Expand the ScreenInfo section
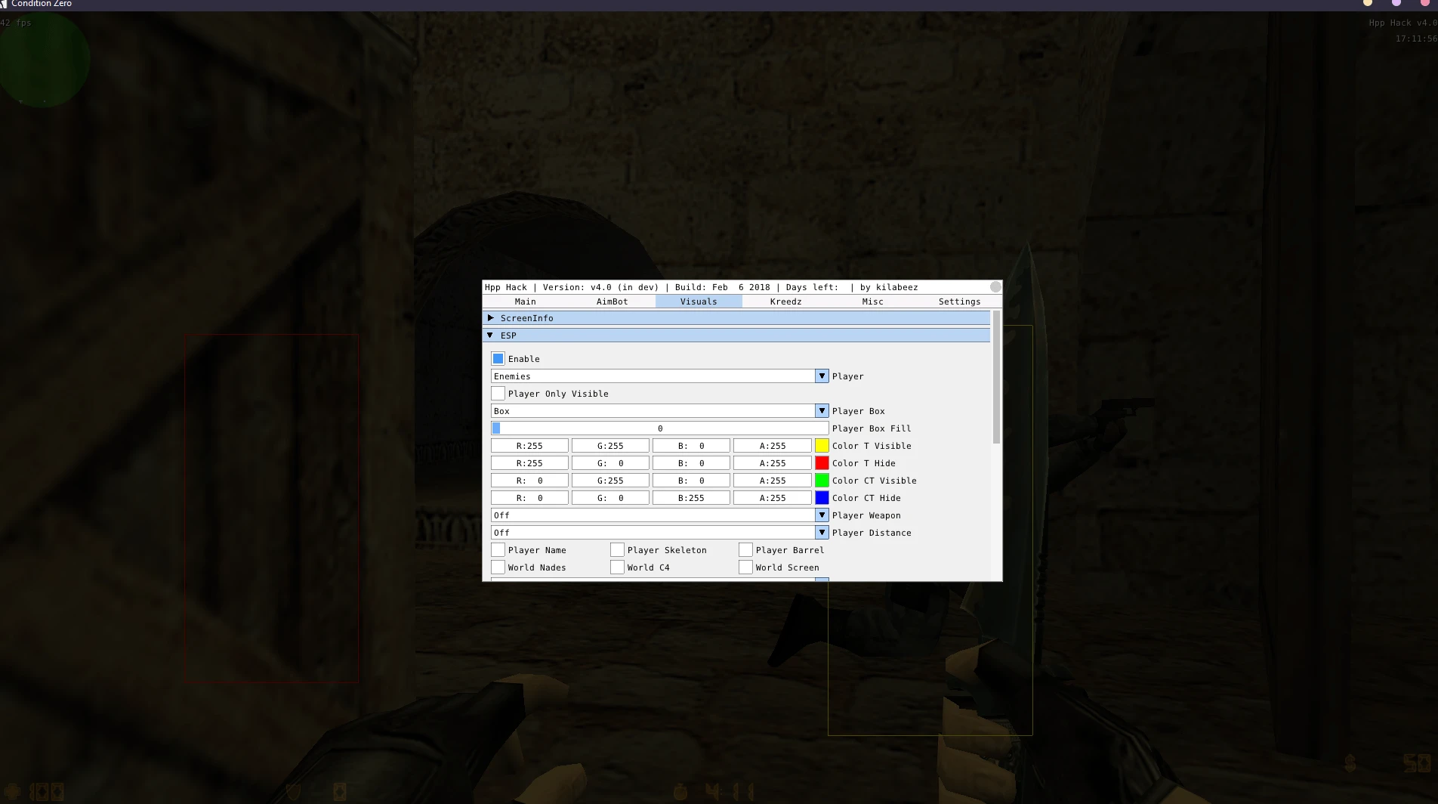The width and height of the screenshot is (1438, 804). coord(736,318)
